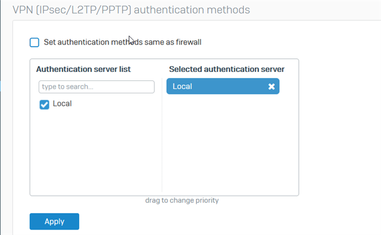Click empty space under the selected Local chip

pos(230,143)
